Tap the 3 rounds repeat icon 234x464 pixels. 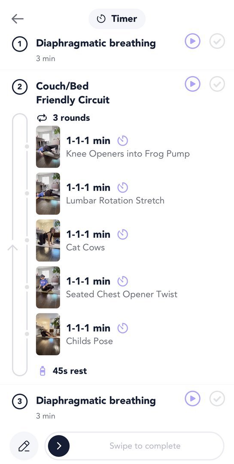pyautogui.click(x=42, y=118)
